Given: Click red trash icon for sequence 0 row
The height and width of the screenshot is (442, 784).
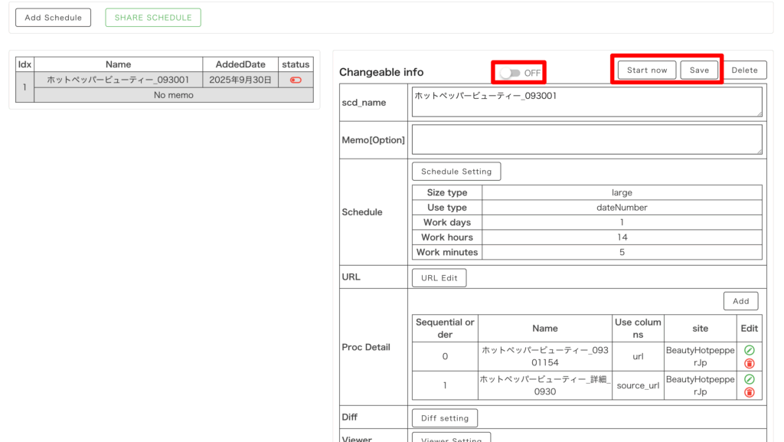Looking at the screenshot, I should click(x=749, y=363).
